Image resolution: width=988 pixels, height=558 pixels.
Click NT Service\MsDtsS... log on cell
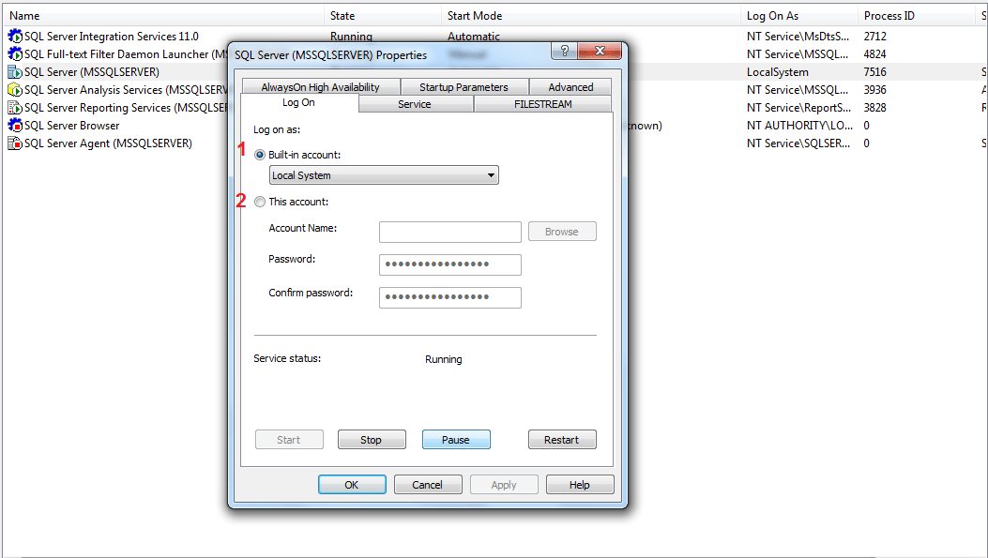(x=798, y=37)
